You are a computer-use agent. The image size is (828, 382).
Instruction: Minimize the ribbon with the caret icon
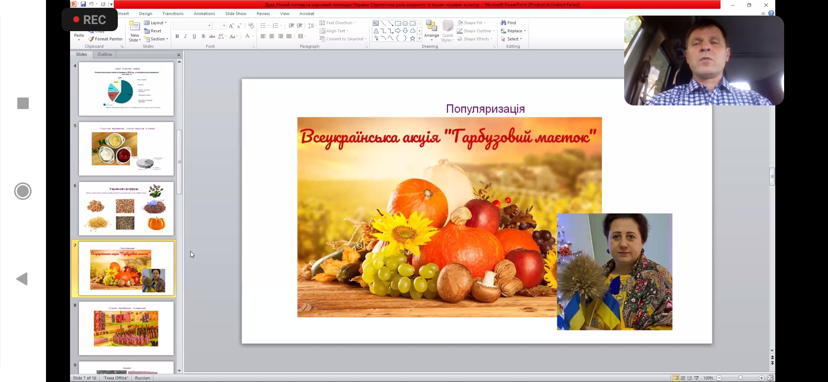[763, 13]
